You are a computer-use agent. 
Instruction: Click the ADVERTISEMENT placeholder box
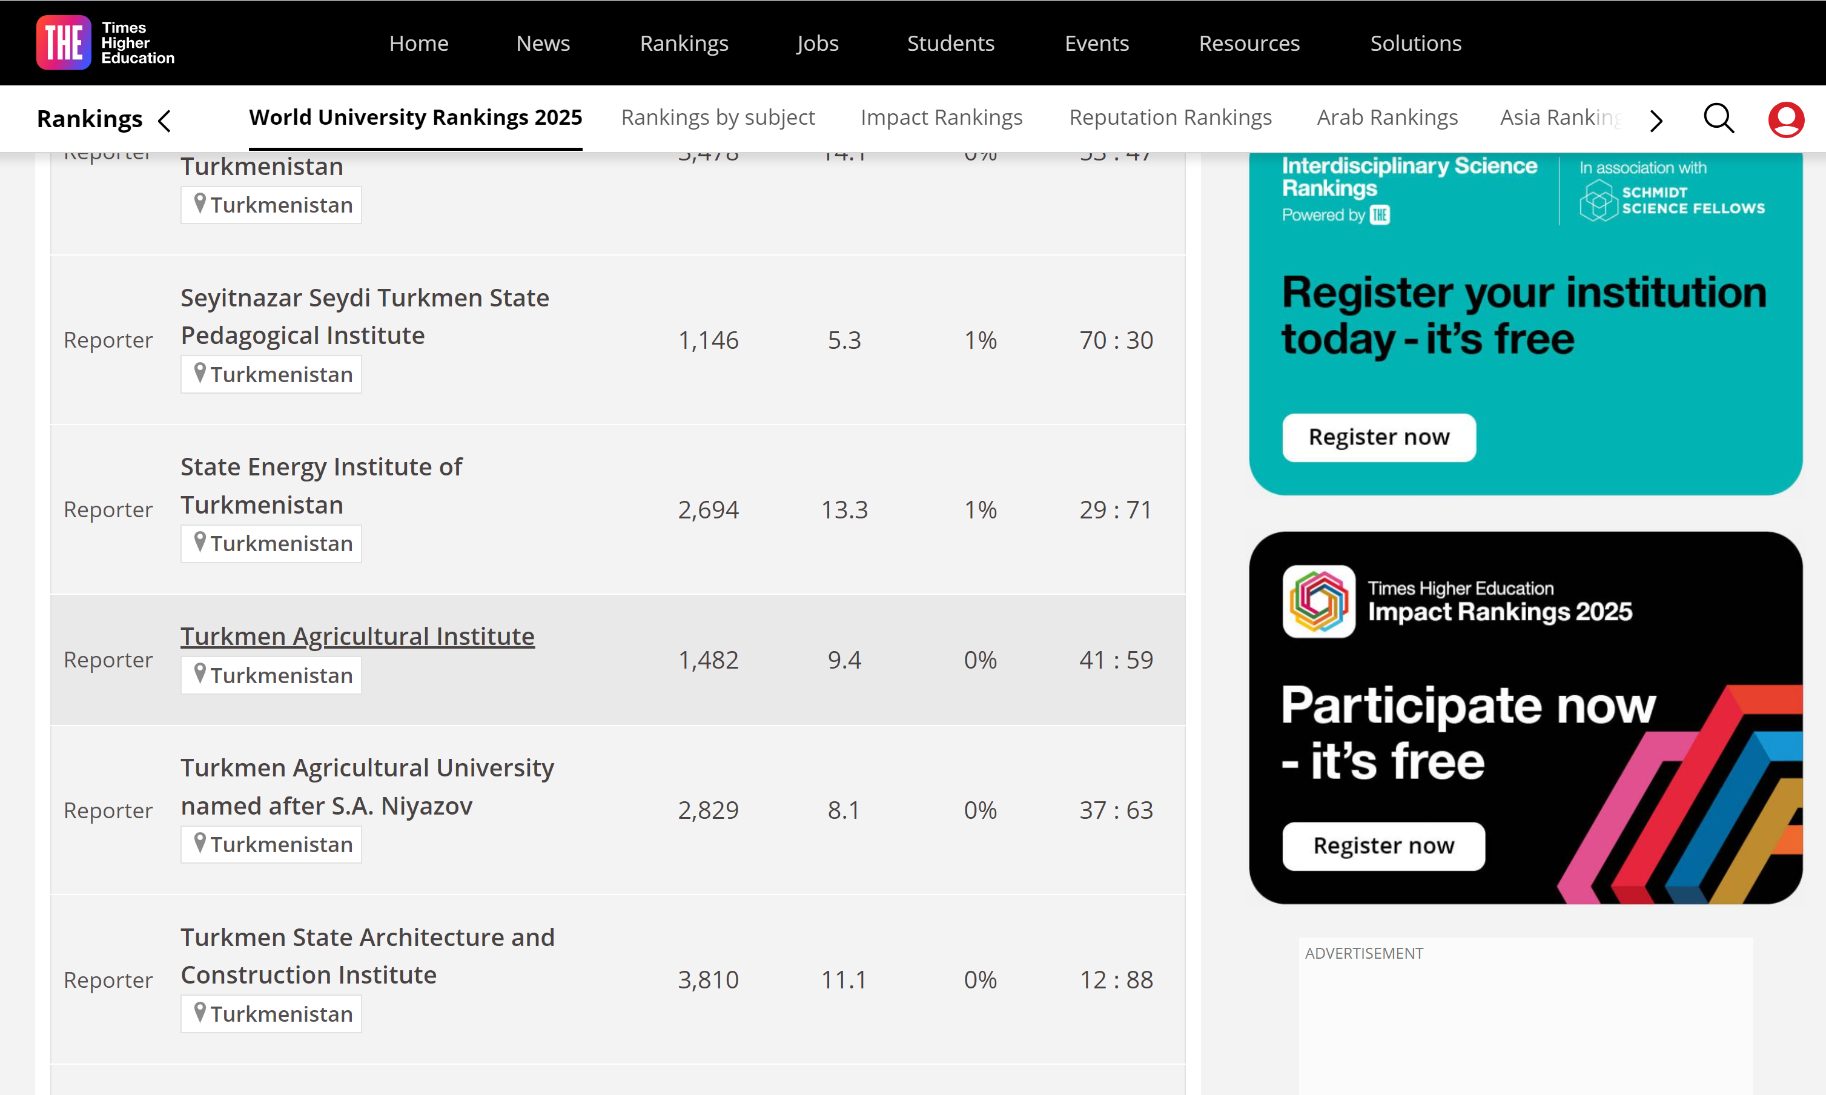pyautogui.click(x=1525, y=1015)
